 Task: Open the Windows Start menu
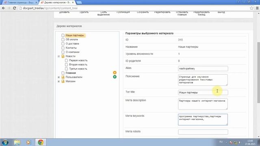(x=5, y=142)
